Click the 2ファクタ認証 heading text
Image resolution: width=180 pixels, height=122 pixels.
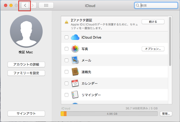82,20
